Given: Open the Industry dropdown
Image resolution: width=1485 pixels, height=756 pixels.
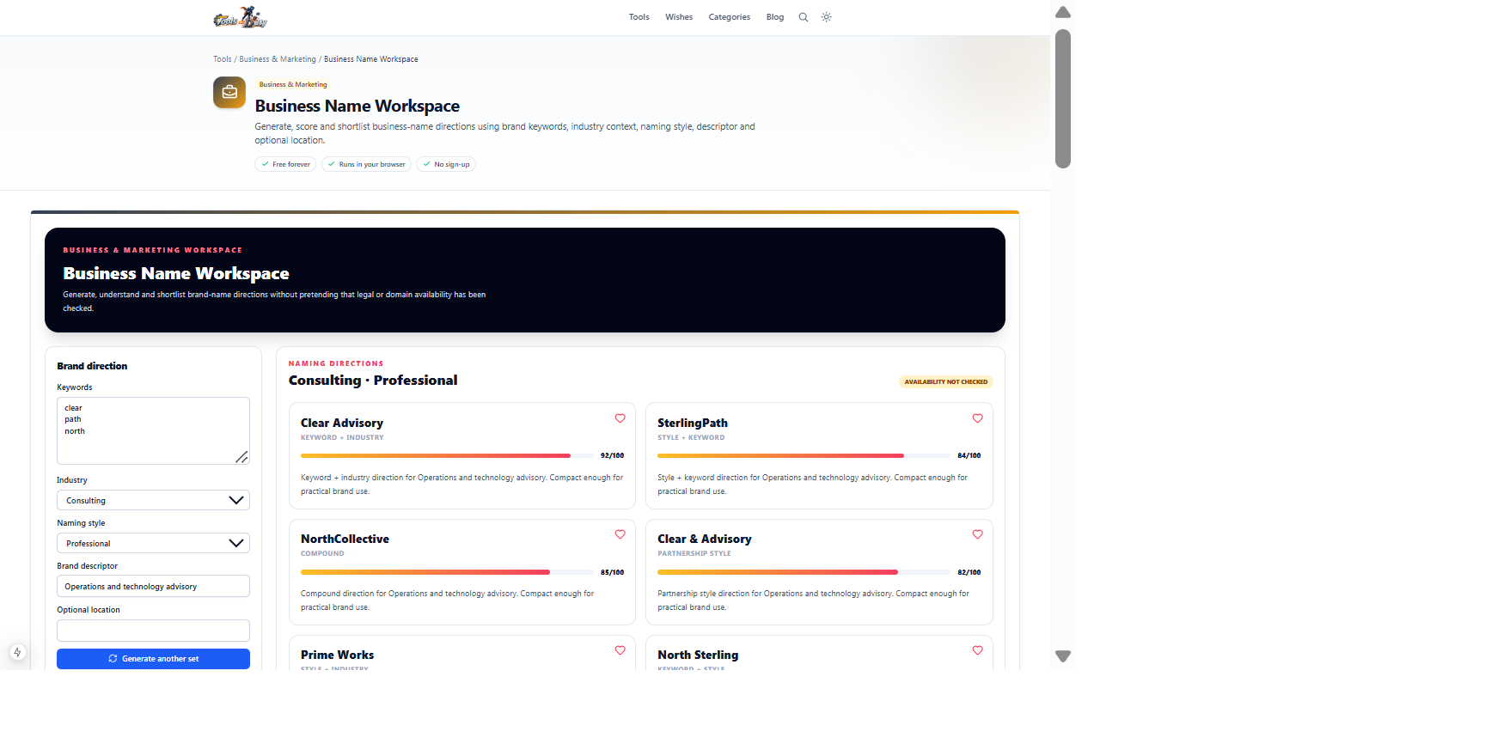Looking at the screenshot, I should tap(153, 500).
